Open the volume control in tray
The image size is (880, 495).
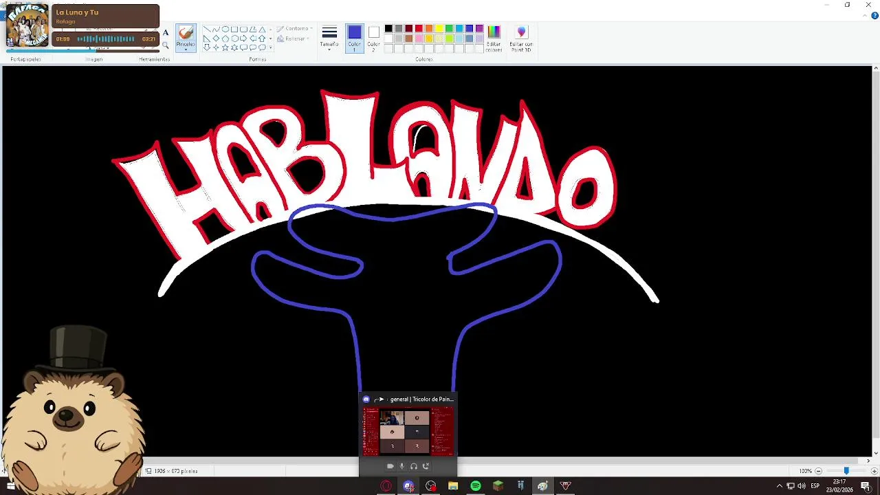click(802, 486)
